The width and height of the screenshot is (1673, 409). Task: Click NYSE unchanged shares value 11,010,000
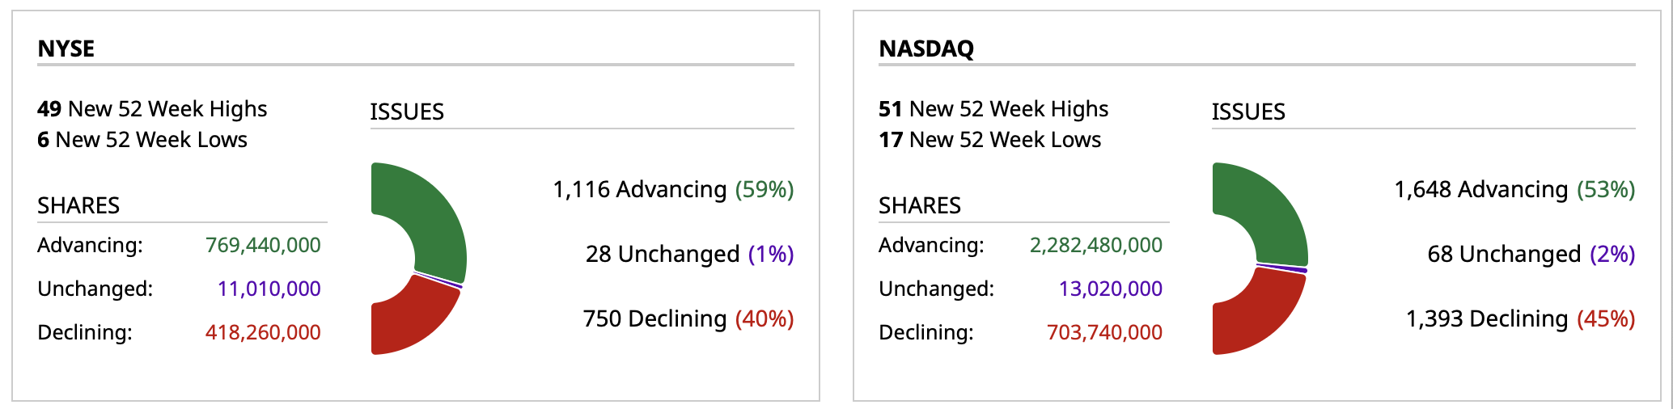point(269,289)
